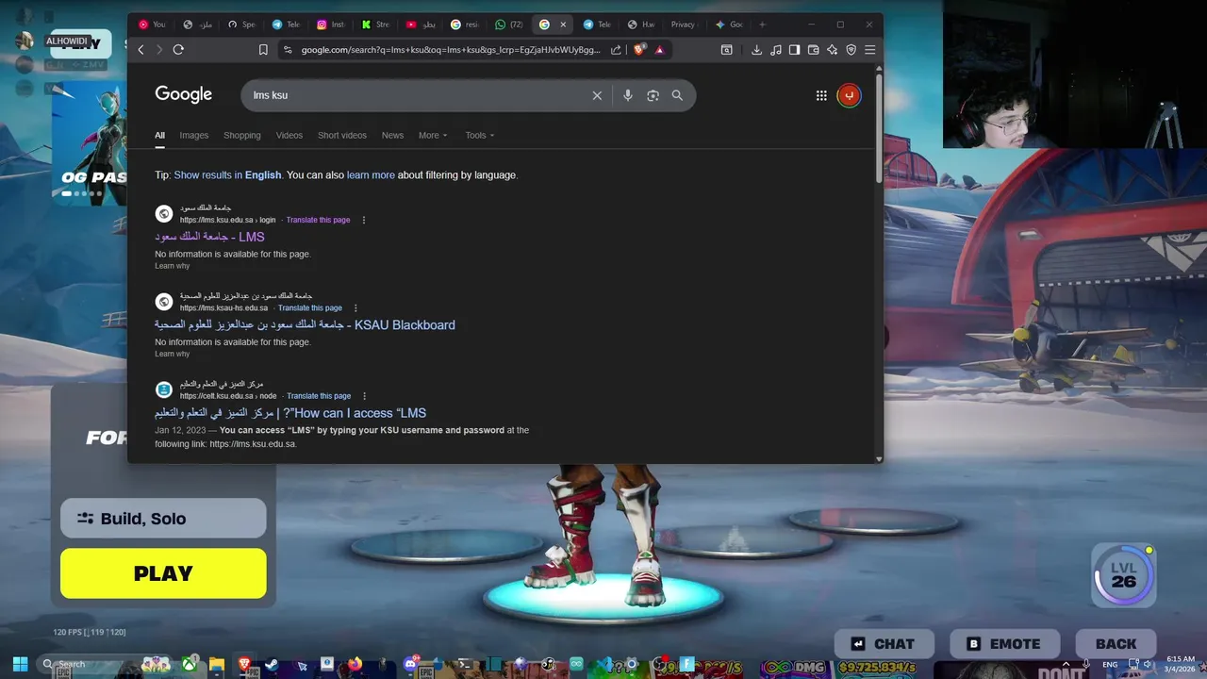Open CHAT in Fortnite lobby
This screenshot has width=1207, height=679.
884,644
